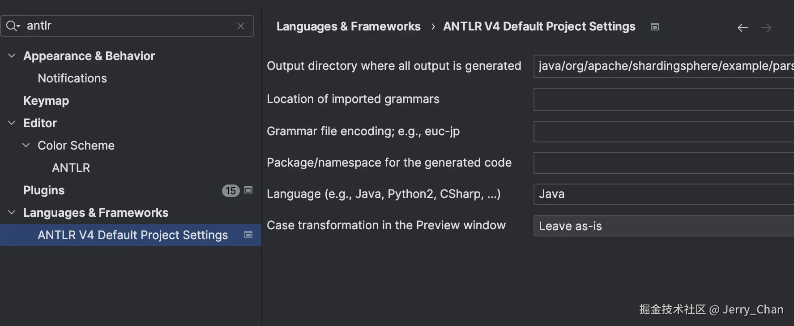
Task: Click the Plugins 15 updates badge
Action: pyautogui.click(x=231, y=191)
